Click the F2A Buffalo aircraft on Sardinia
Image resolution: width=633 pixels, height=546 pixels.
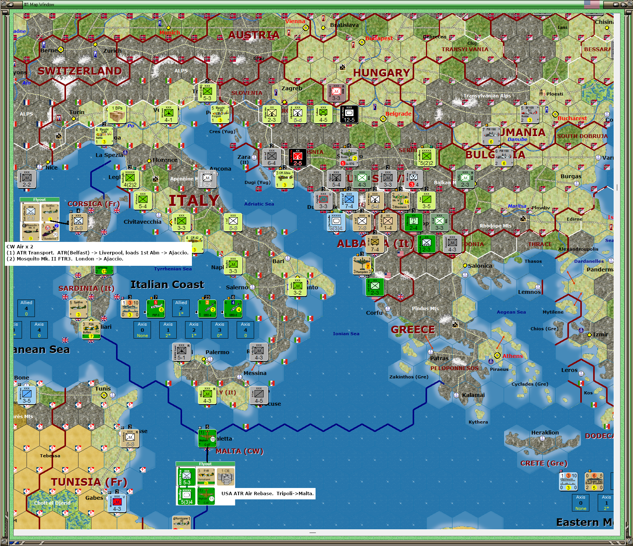click(91, 330)
